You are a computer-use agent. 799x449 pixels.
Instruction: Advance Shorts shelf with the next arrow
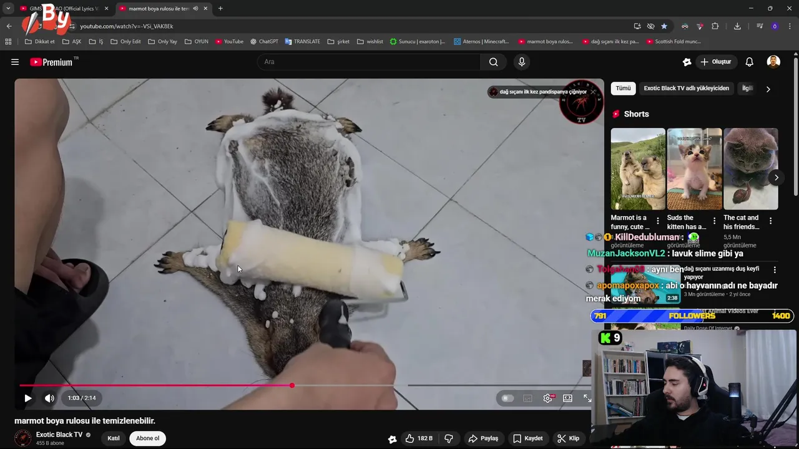[776, 178]
